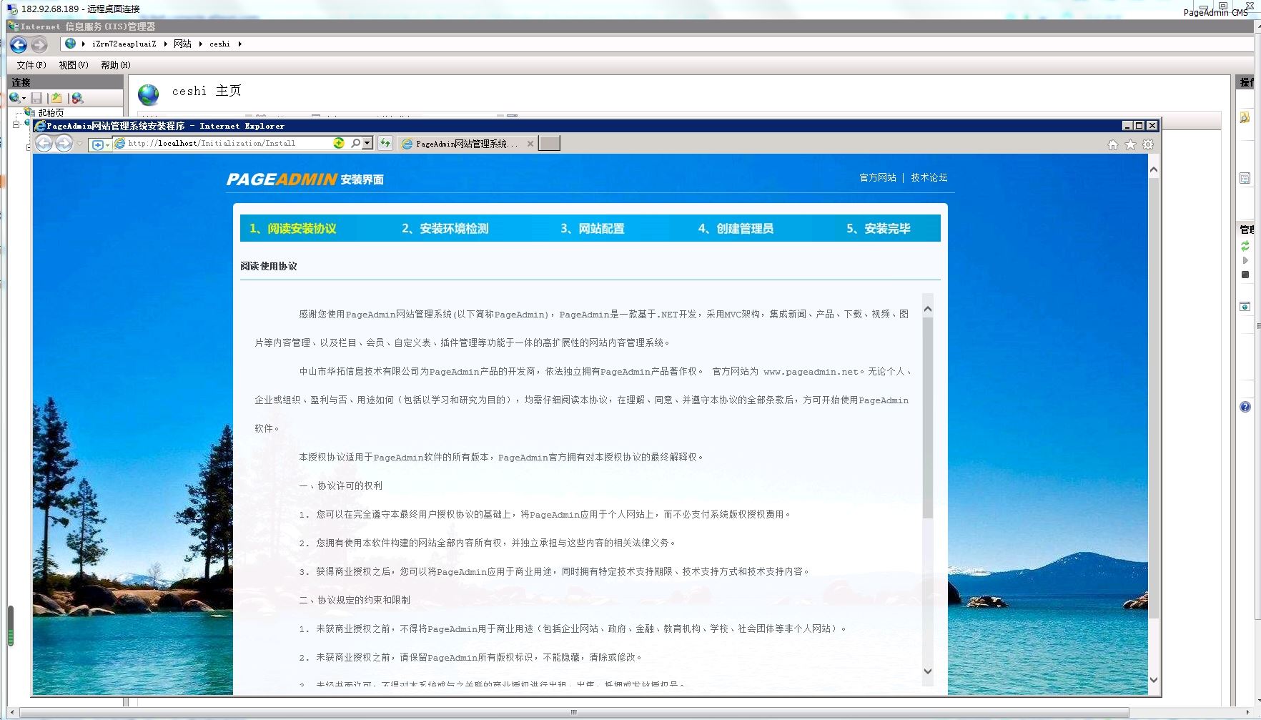Click the up-folder icon in Connections toolbar
Viewport: 1261px width, 720px height.
tap(56, 98)
